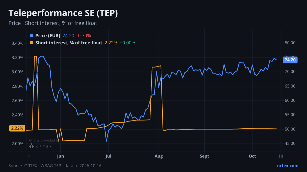Click the blue Price legend swatch
Image resolution: width=307 pixels, height=172 pixels.
pos(31,35)
